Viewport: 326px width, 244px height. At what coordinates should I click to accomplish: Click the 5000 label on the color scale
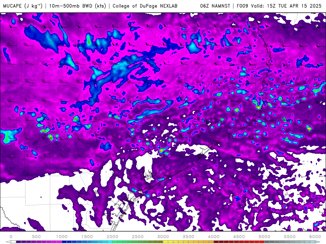click(x=264, y=237)
